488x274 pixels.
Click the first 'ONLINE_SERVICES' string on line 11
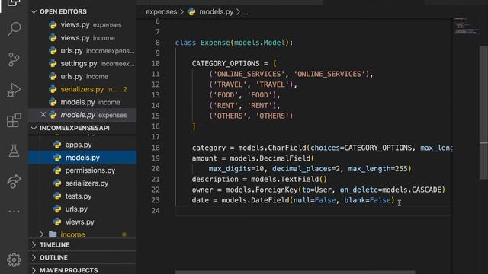249,75
